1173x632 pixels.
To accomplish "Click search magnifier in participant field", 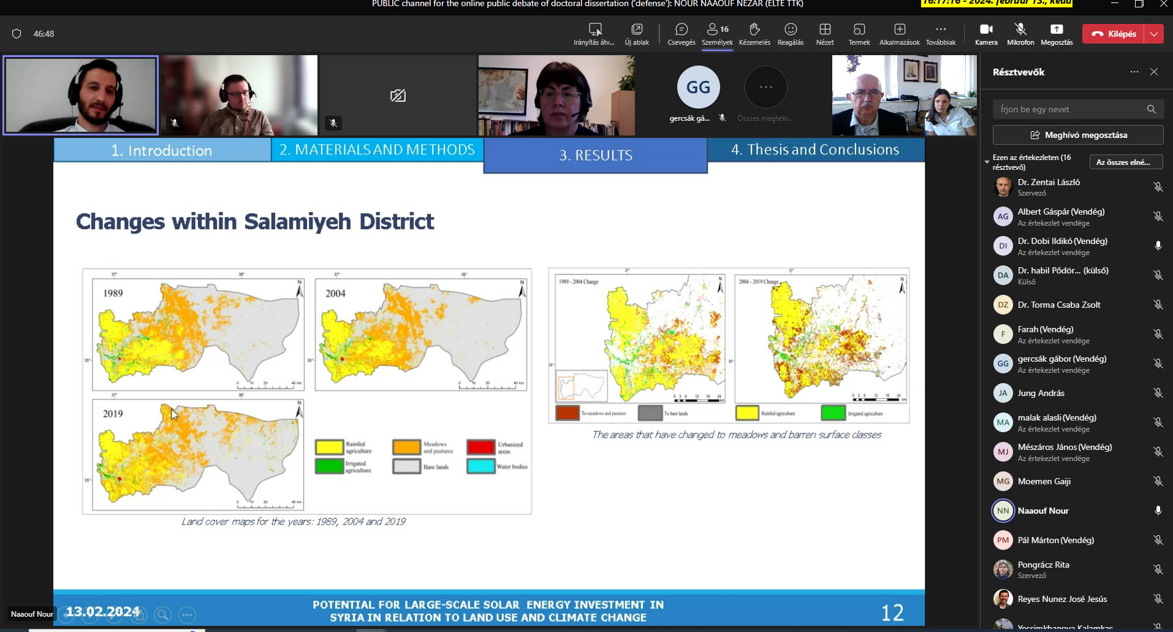I will point(1152,109).
